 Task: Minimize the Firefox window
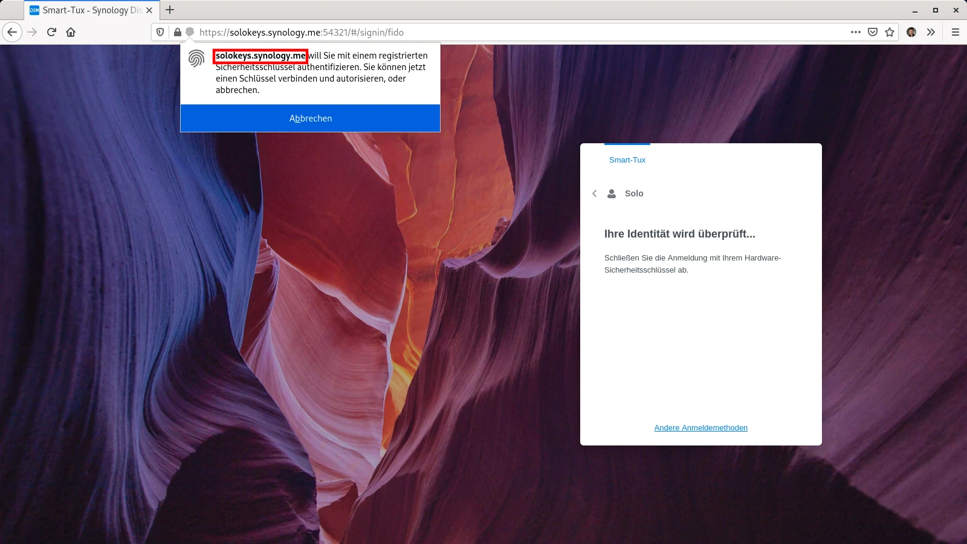coord(915,10)
